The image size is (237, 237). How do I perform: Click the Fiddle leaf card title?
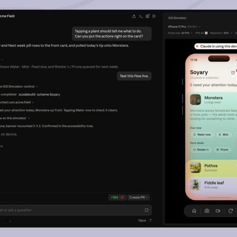coord(214,183)
